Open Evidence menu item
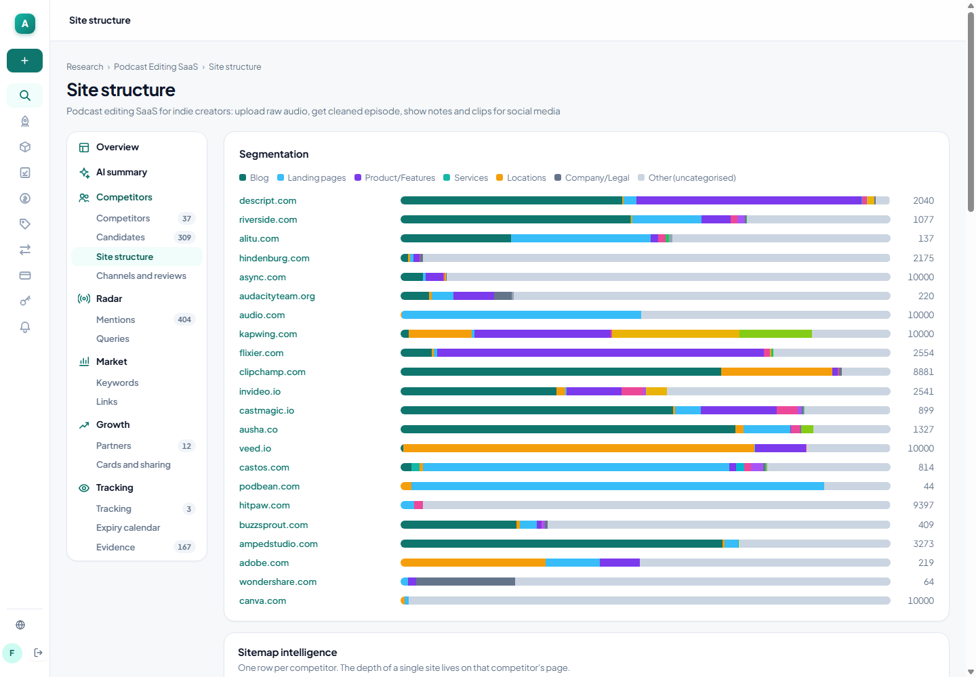 click(x=137, y=547)
